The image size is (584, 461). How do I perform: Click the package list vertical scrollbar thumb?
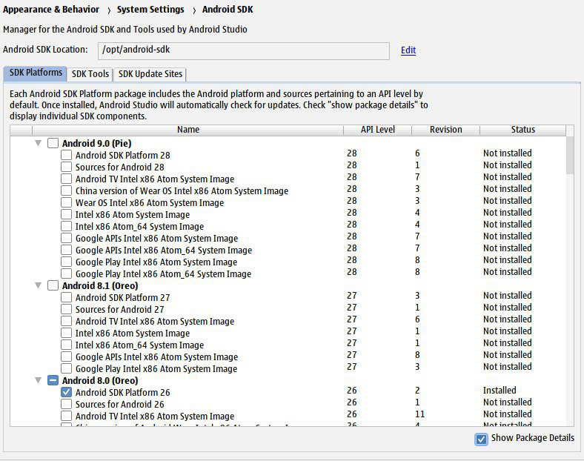coord(570,155)
